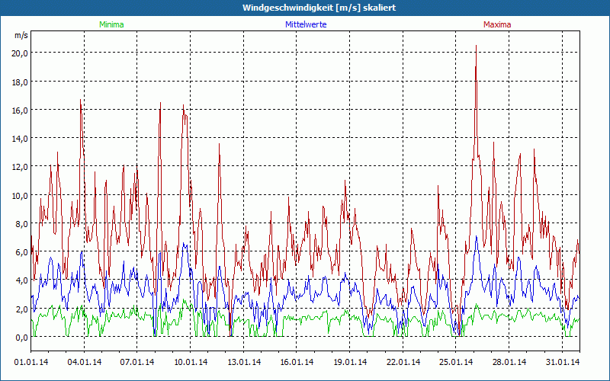Click the '2,0' y-axis value

pos(21,309)
